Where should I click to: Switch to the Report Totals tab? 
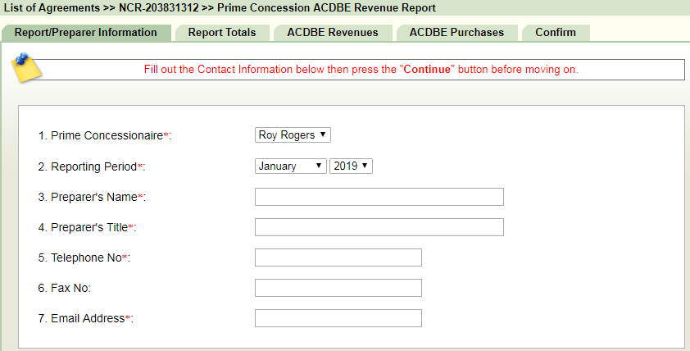(x=222, y=33)
